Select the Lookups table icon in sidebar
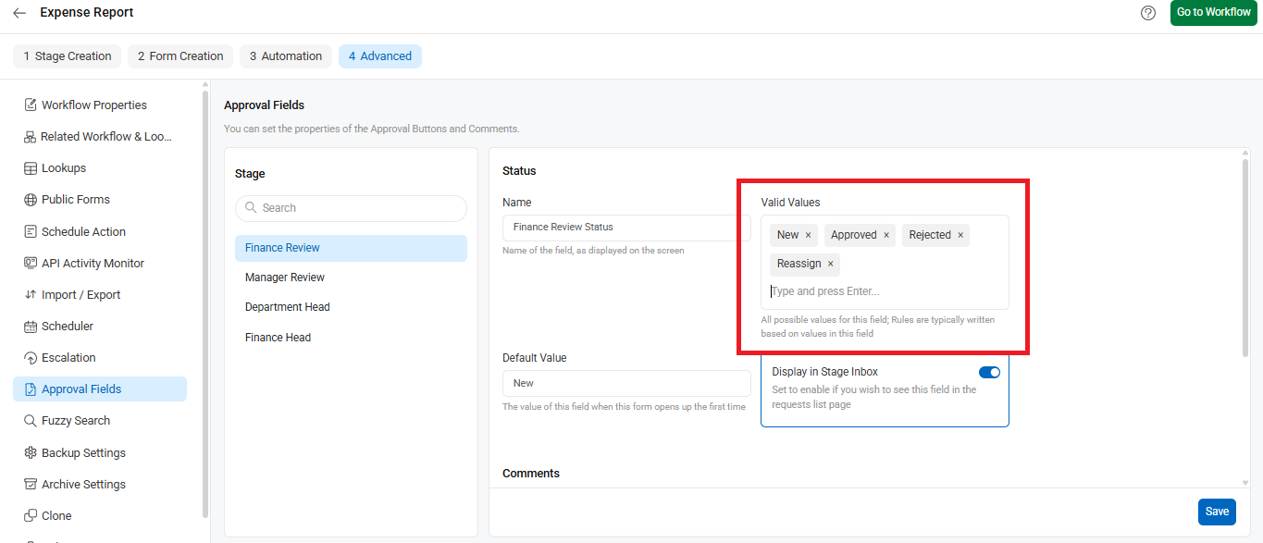Image resolution: width=1263 pixels, height=543 pixels. (31, 168)
